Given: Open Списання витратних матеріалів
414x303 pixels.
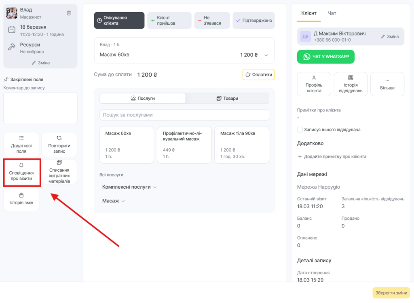Looking at the screenshot, I should click(x=59, y=172).
